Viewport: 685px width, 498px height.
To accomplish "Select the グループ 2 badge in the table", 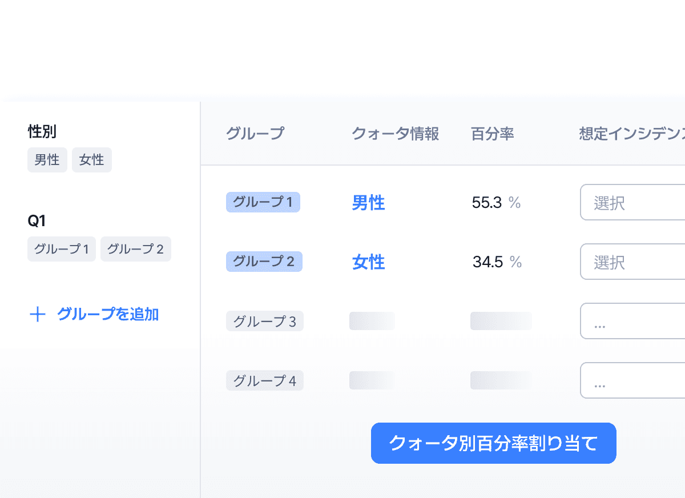I will (x=264, y=262).
